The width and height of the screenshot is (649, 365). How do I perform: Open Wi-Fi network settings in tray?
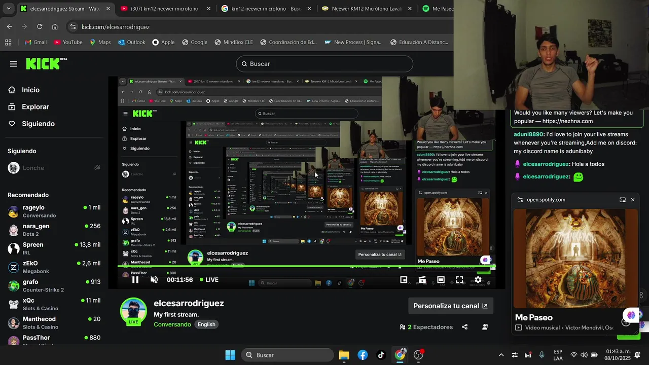pos(574,355)
